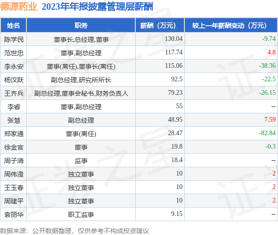Image resolution: width=278 pixels, height=235 pixels.
Task: Click the name 张慧
Action: tap(14, 120)
